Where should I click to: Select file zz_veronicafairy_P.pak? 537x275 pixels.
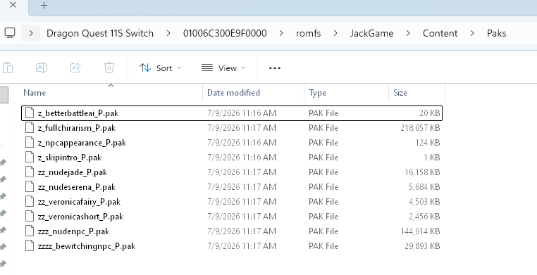coord(232,202)
